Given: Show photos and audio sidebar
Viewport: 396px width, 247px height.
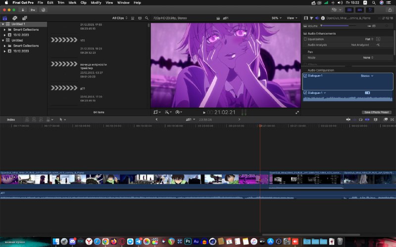Looking at the screenshot, I should pos(15,18).
